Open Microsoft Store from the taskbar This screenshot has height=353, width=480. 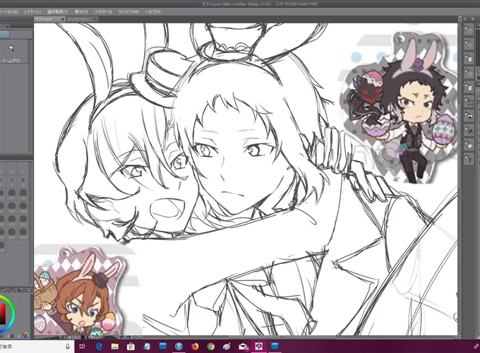pyautogui.click(x=131, y=347)
